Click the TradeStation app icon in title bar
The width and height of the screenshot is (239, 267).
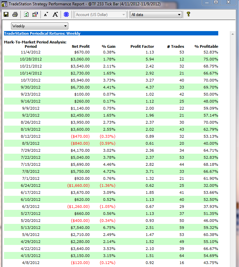(x=4, y=4)
